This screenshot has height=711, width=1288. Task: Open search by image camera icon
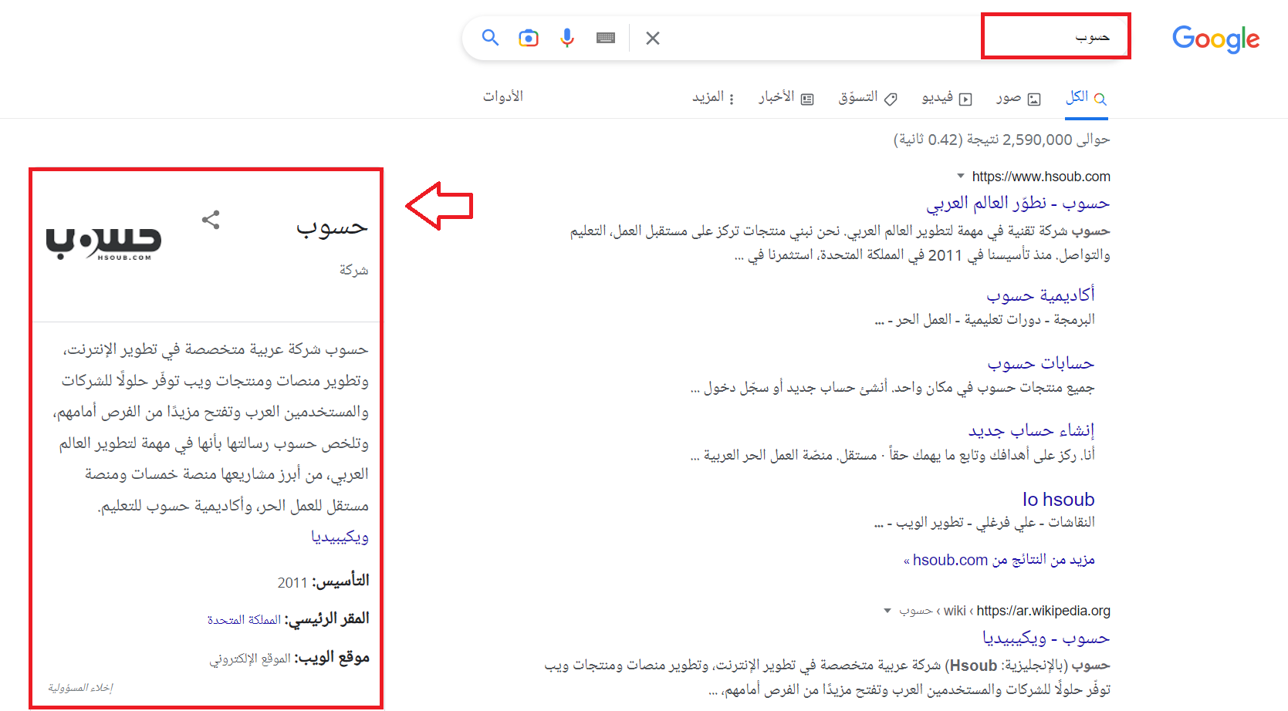(529, 38)
